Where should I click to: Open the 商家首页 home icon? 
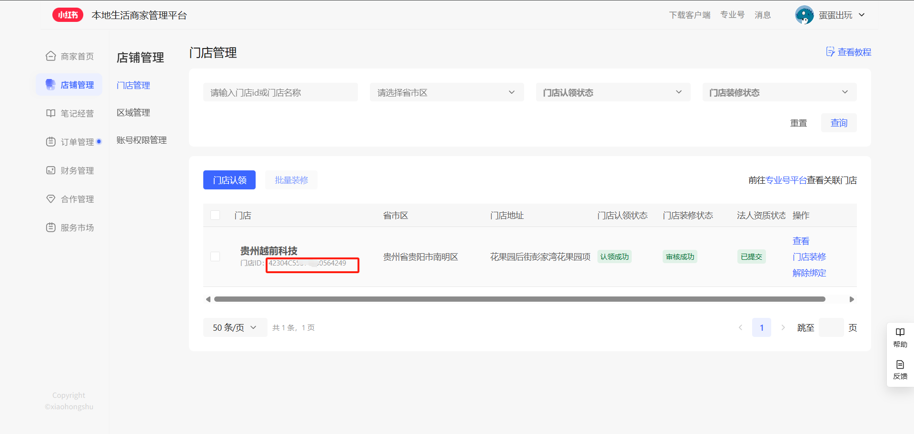click(x=51, y=56)
